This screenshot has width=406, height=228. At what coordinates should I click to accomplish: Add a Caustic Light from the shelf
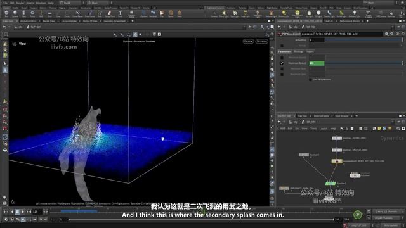tap(329, 14)
